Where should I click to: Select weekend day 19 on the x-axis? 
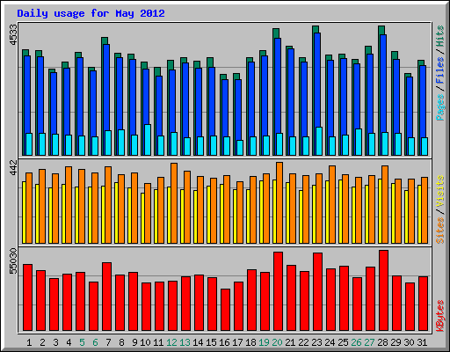coord(264,342)
